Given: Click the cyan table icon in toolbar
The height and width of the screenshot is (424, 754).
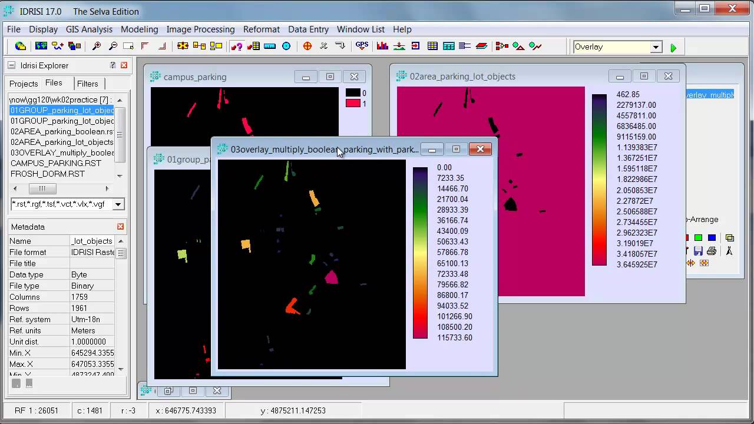Looking at the screenshot, I should [448, 46].
